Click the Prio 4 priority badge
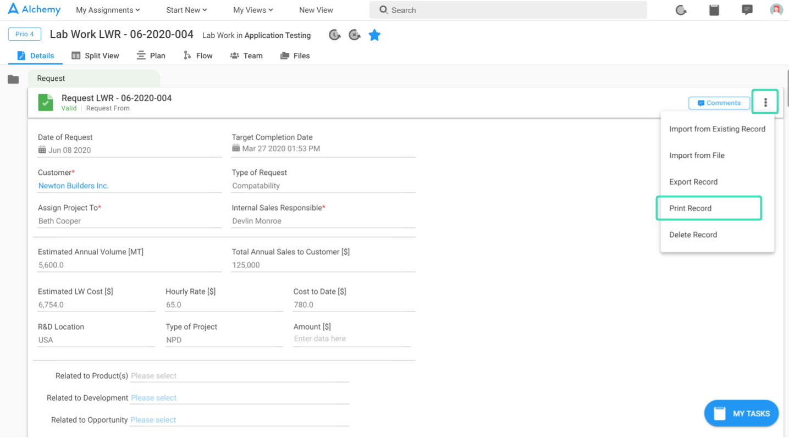 pyautogui.click(x=24, y=34)
